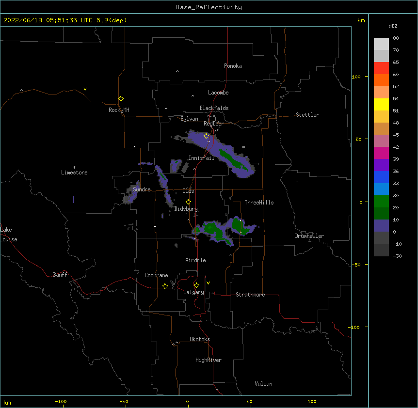The height and width of the screenshot is (408, 418).
Task: Click the 100 tick on the vertical km axis
Action: tap(356, 77)
